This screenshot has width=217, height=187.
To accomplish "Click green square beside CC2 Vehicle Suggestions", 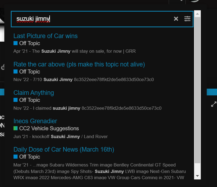I will click(x=16, y=128).
